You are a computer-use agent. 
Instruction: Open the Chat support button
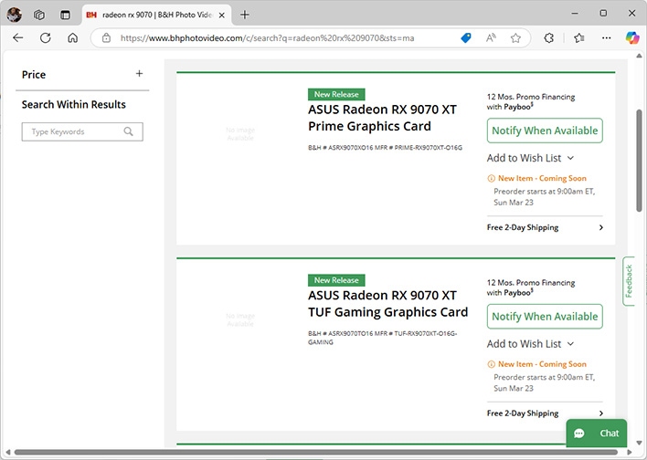597,434
